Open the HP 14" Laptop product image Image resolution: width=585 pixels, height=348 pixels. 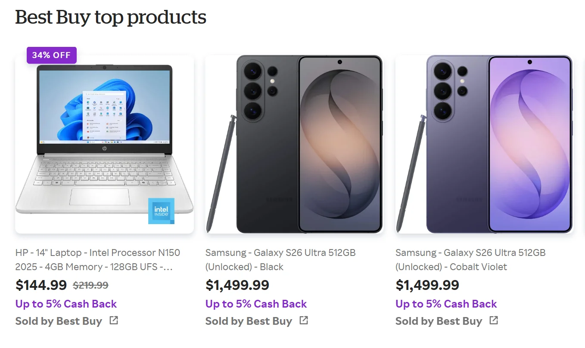104,144
